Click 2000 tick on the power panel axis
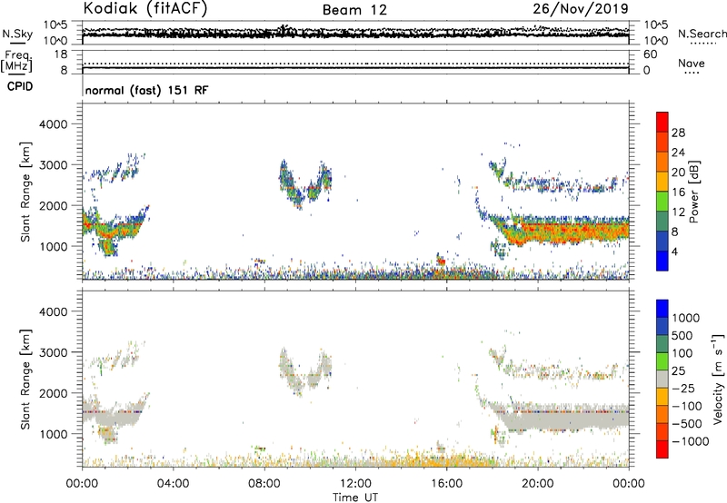This screenshot has height=503, width=727. coord(53,205)
